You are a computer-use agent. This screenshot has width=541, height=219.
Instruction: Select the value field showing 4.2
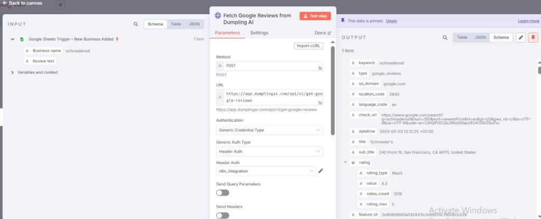pyautogui.click(x=368, y=183)
